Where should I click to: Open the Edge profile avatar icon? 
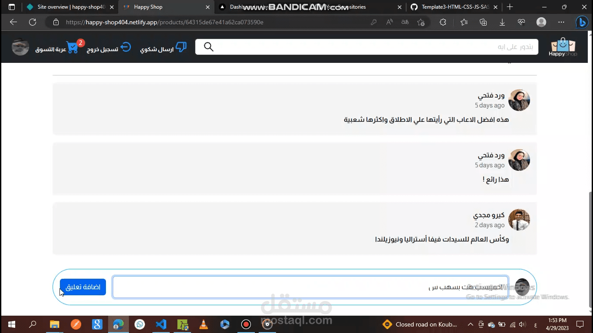click(x=541, y=22)
